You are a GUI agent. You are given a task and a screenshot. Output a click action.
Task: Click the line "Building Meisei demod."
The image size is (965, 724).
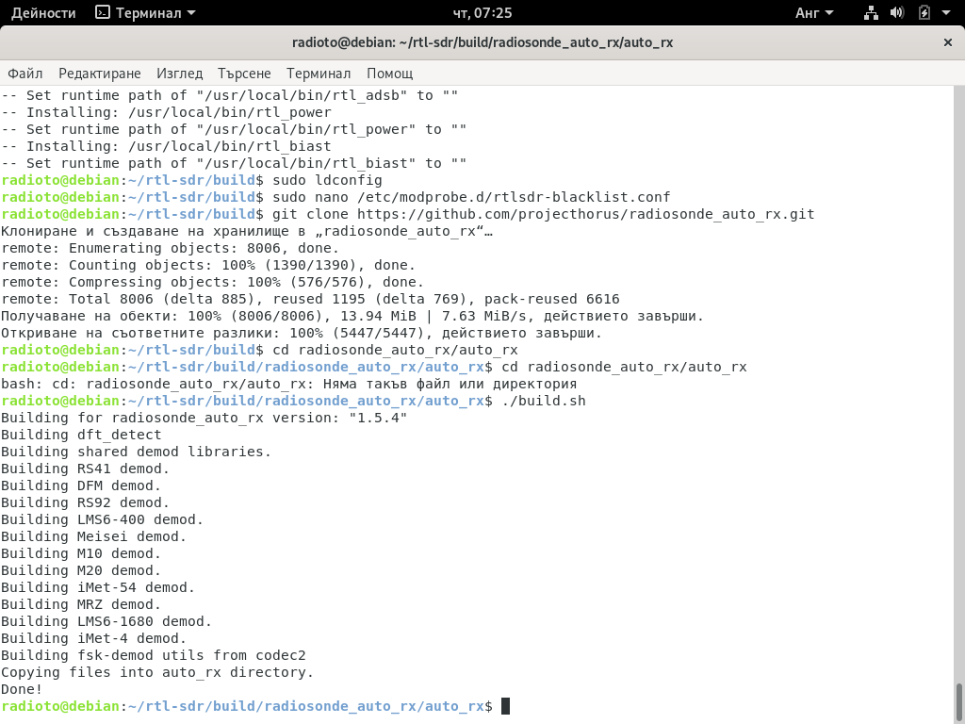[93, 536]
